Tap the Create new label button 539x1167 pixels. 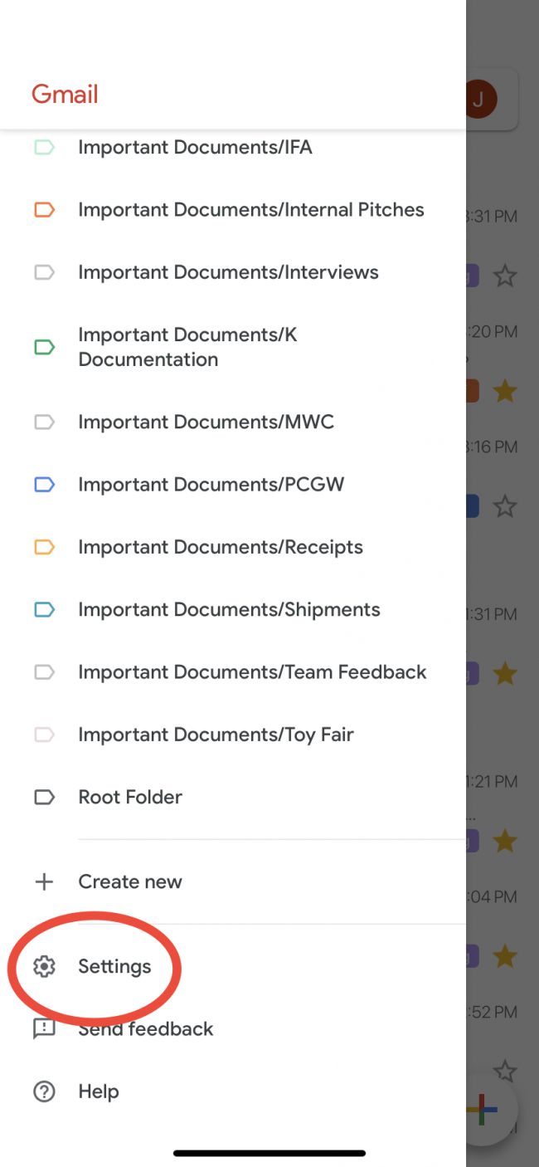pos(130,881)
